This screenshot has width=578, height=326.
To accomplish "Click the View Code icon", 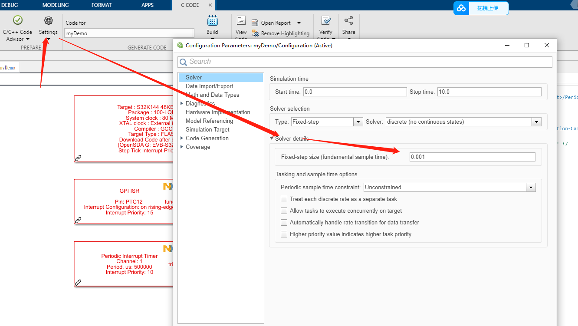I will (241, 20).
